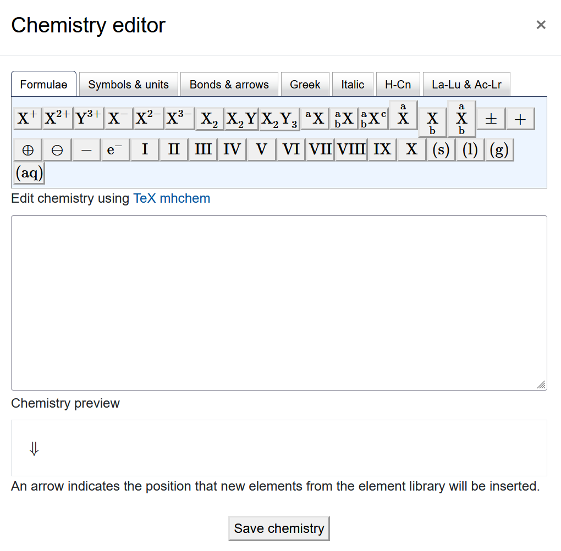Insert the X⁺ cation symbol

coord(26,118)
